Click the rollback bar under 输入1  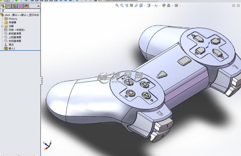pyautogui.click(x=20, y=50)
